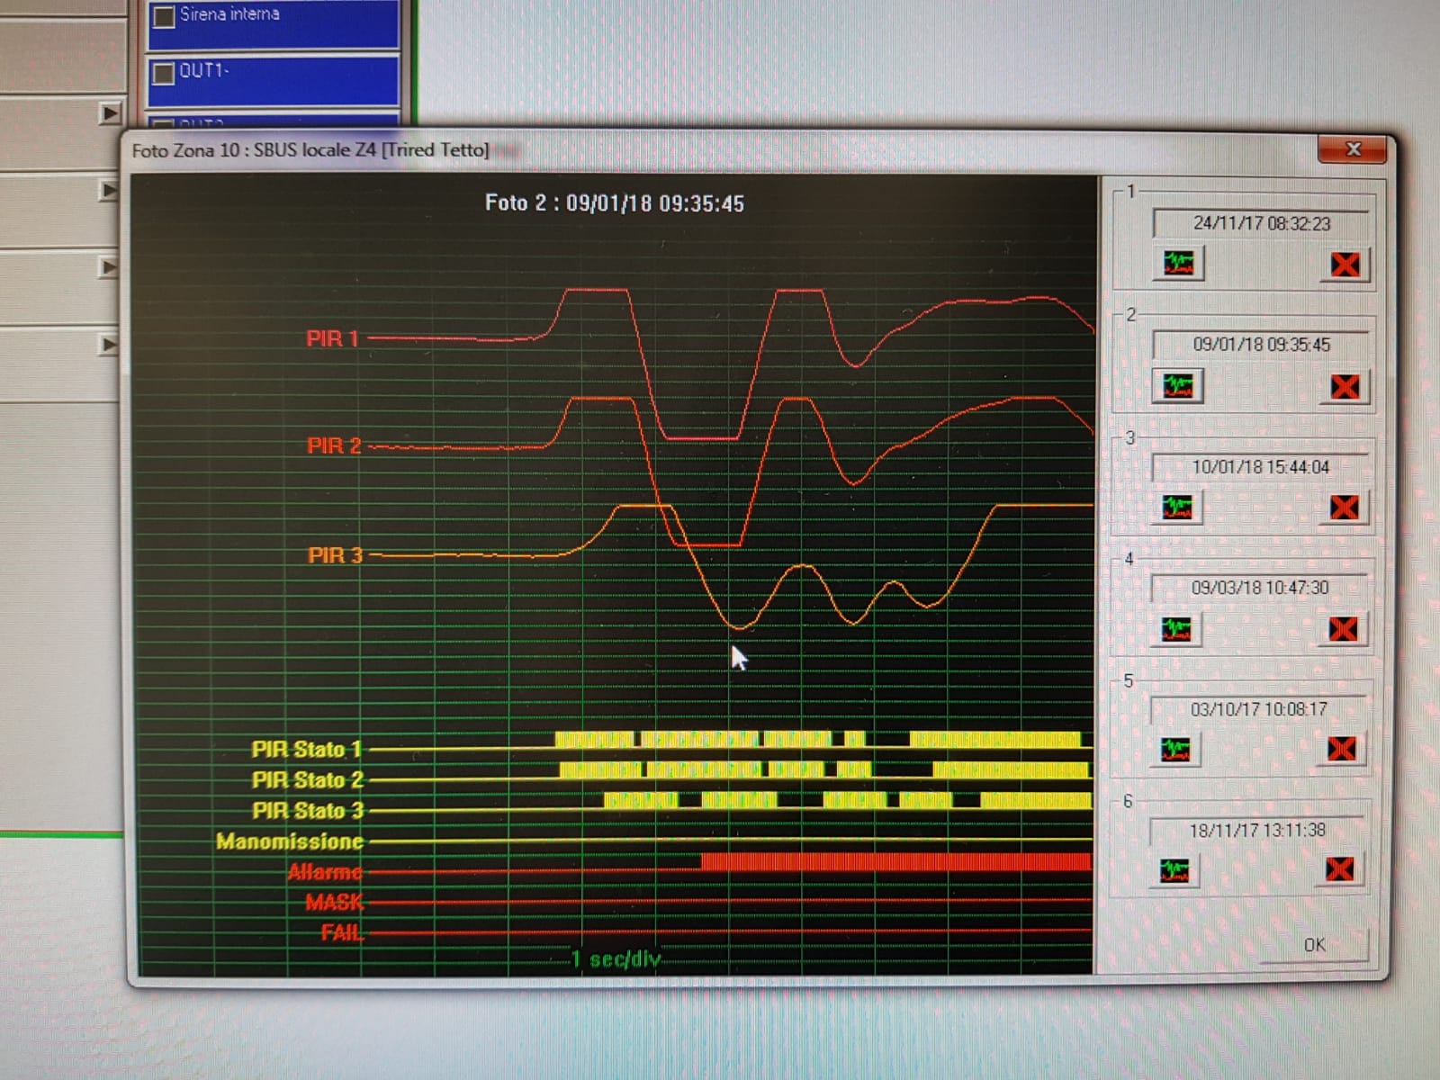Viewport: 1440px width, 1080px height.
Task: Delete photo 18/11/17 13:11:38 with red X
Action: coord(1339,869)
